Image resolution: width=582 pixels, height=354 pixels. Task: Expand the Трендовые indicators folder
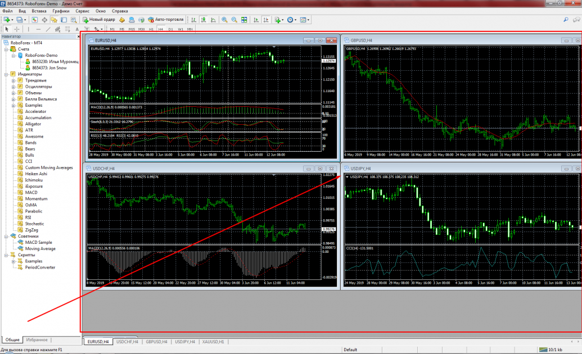(x=13, y=80)
